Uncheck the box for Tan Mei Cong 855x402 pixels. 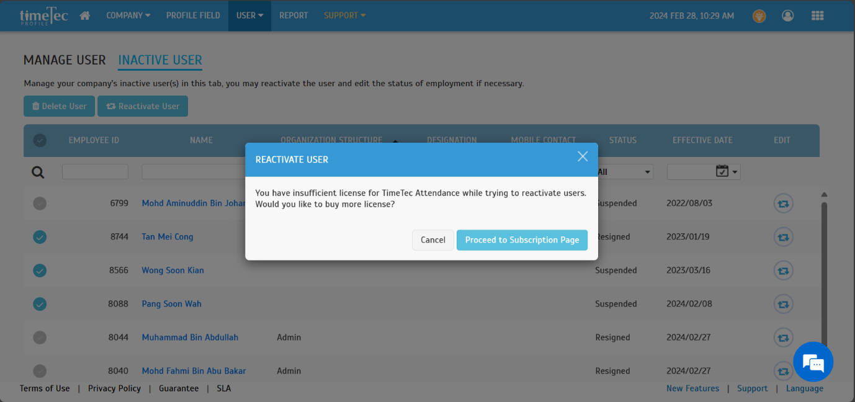pyautogui.click(x=40, y=237)
